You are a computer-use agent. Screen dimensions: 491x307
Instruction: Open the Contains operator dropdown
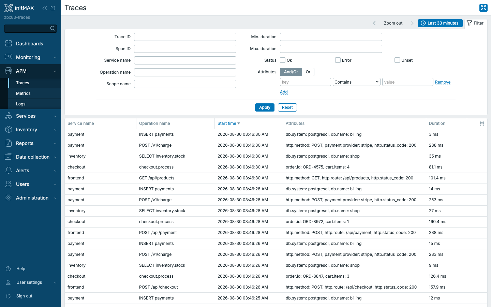tap(357, 82)
